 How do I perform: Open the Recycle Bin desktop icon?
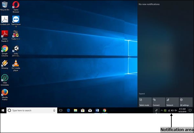[x=5, y=5]
